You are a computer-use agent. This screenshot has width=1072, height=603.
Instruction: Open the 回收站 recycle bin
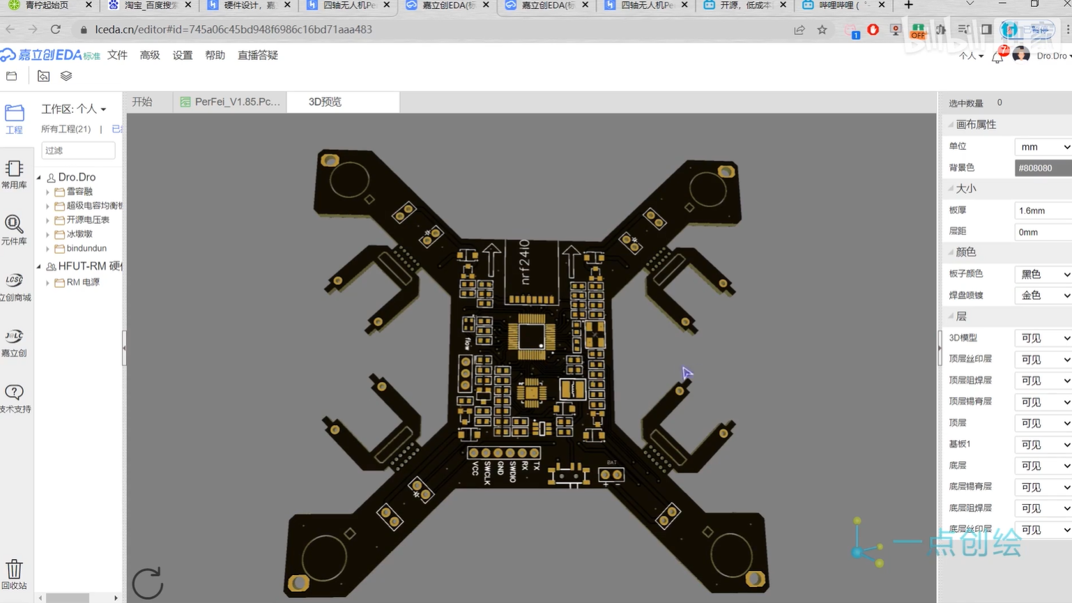coord(14,574)
